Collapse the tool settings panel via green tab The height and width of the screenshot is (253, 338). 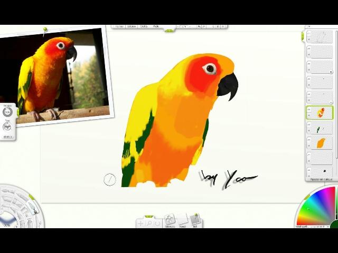[x=18, y=112]
